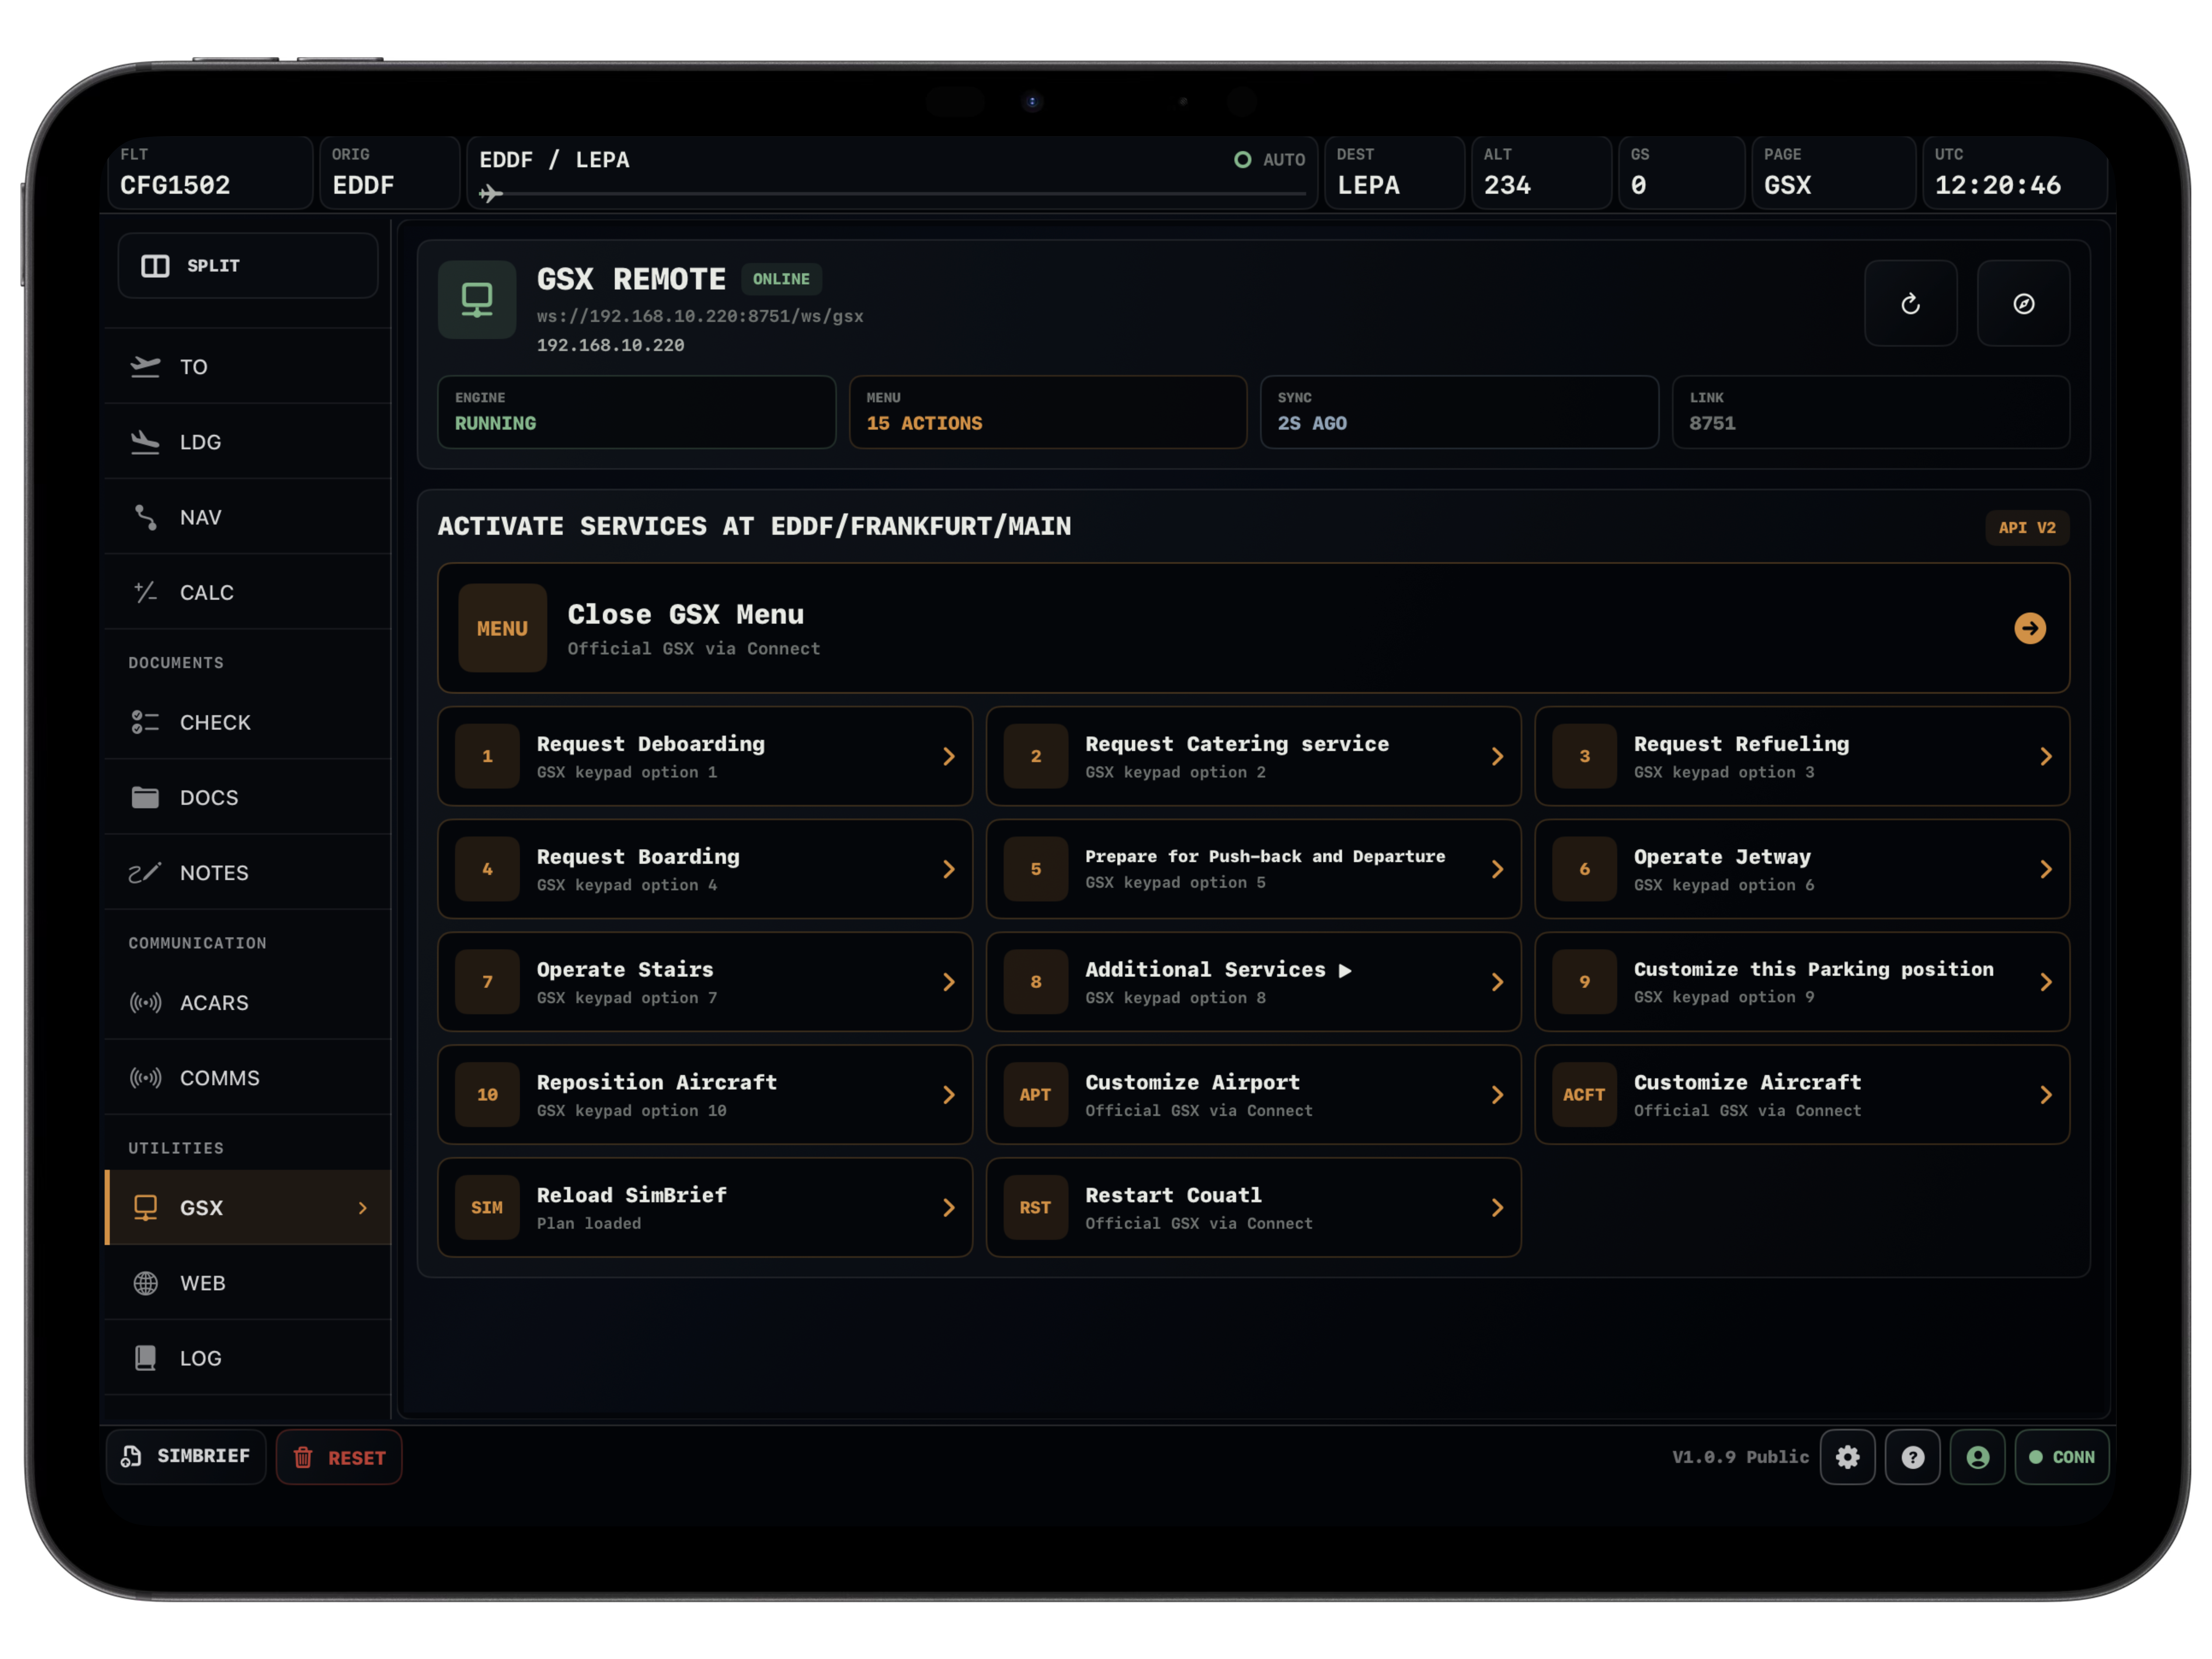The image size is (2212, 1659).
Task: Toggle the AUTO route mode indicator
Action: click(1270, 160)
